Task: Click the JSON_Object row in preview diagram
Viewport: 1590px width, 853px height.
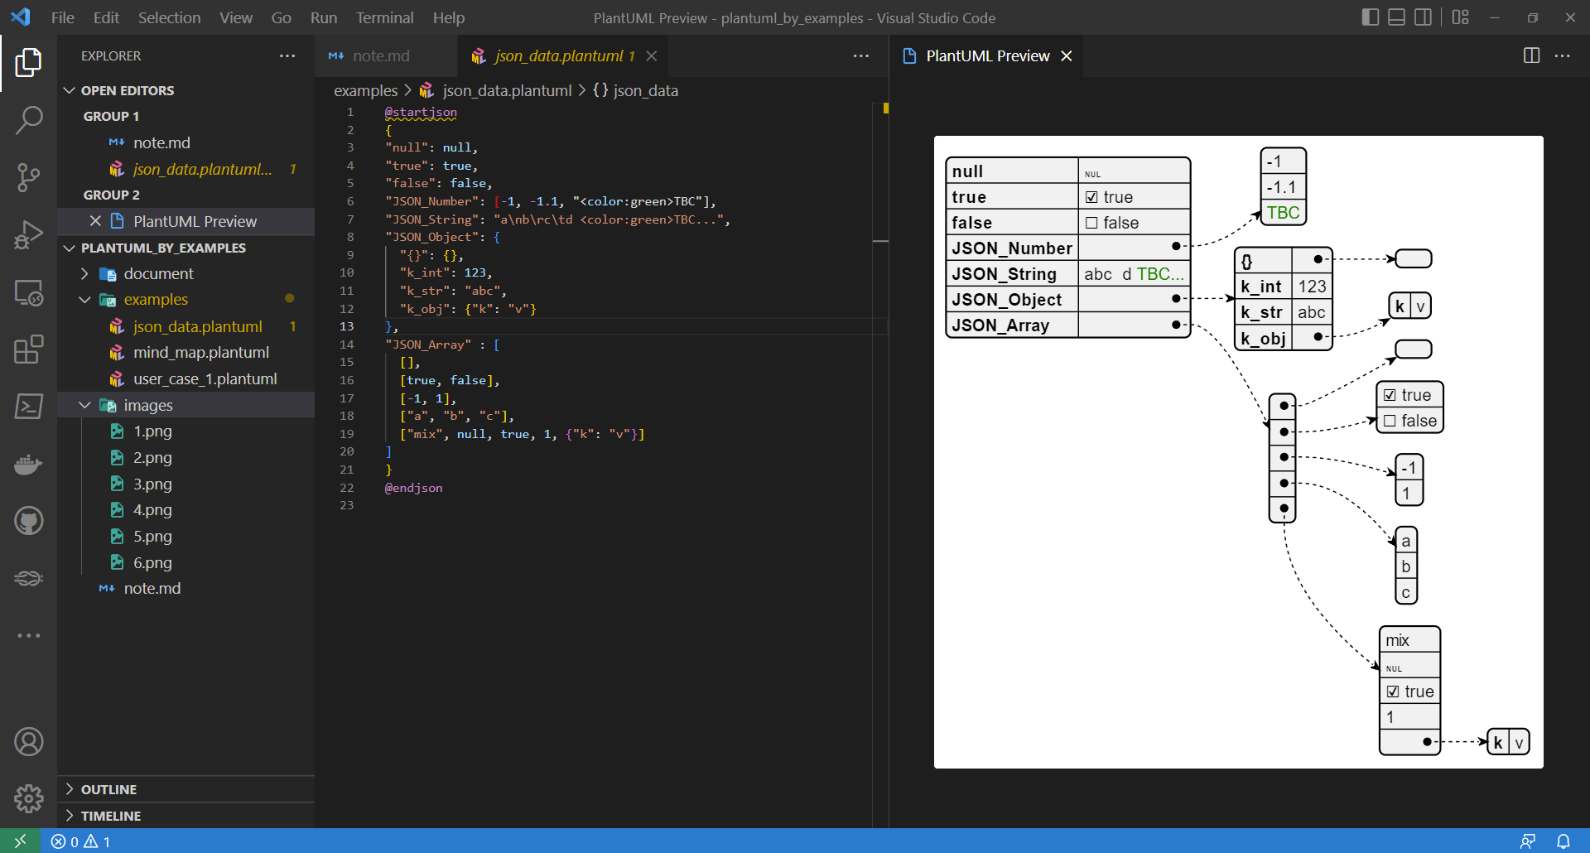Action: 1068,299
